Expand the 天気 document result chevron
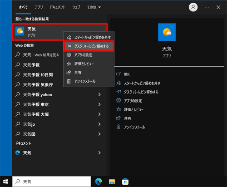Viewport: 227px width, 187px height. pos(99,153)
